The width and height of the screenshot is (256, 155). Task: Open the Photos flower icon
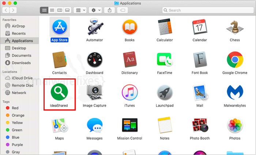pos(235,125)
